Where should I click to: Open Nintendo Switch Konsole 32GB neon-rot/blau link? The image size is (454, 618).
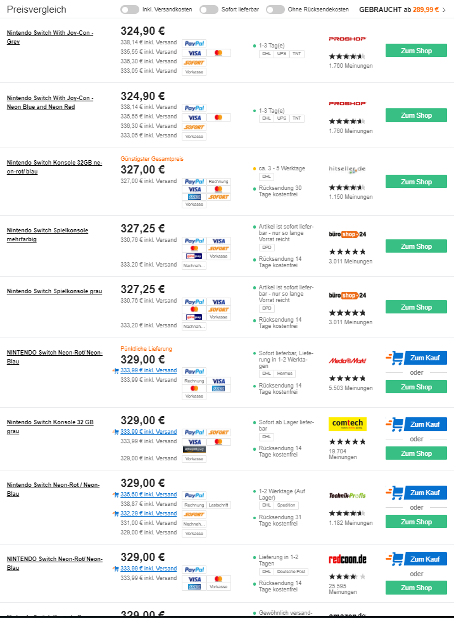pyautogui.click(x=54, y=167)
